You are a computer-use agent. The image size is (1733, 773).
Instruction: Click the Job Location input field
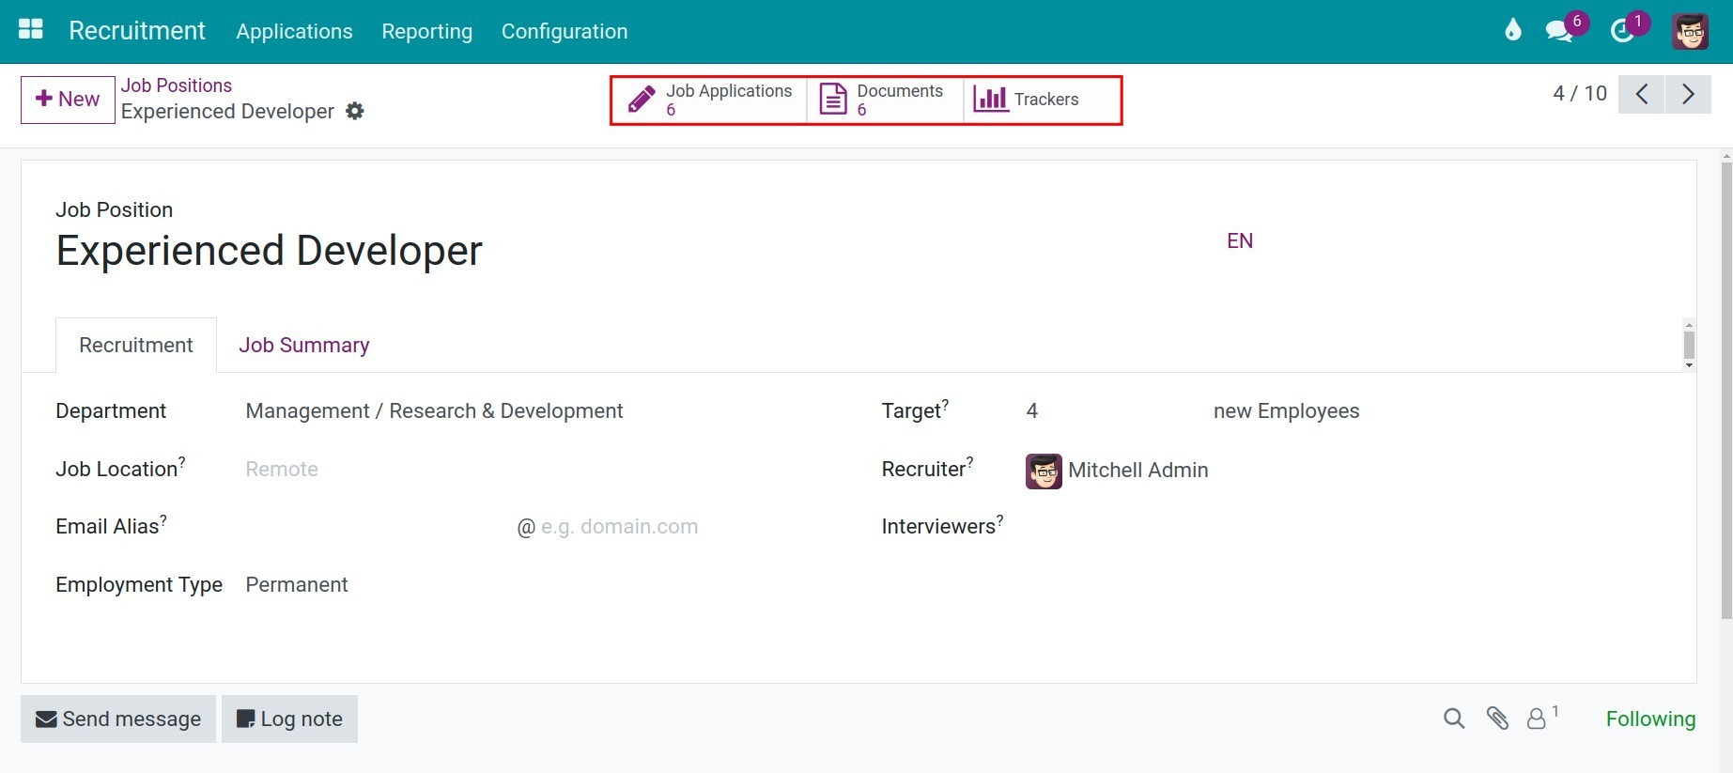376,470
